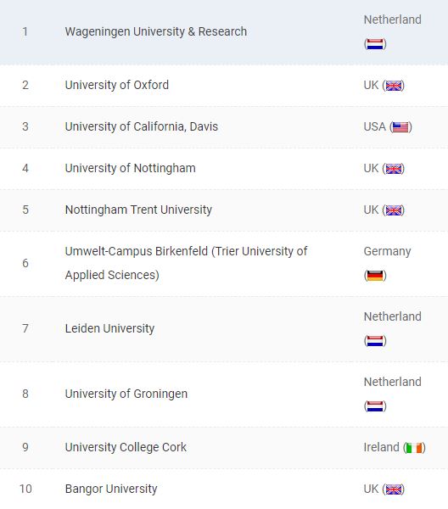
Task: Click the USA country label
Action: click(x=375, y=126)
